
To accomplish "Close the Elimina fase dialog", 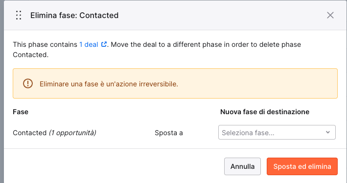I will coord(330,15).
